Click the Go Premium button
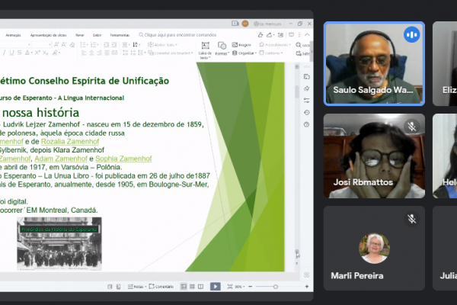Screen dimensions: 457x305 pos(270,22)
